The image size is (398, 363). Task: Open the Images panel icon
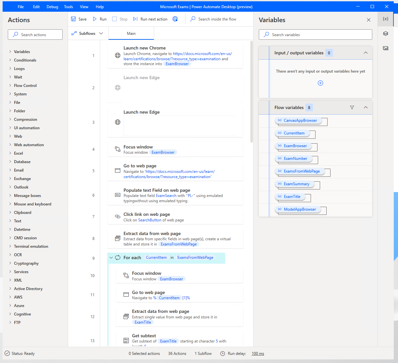pos(386,48)
